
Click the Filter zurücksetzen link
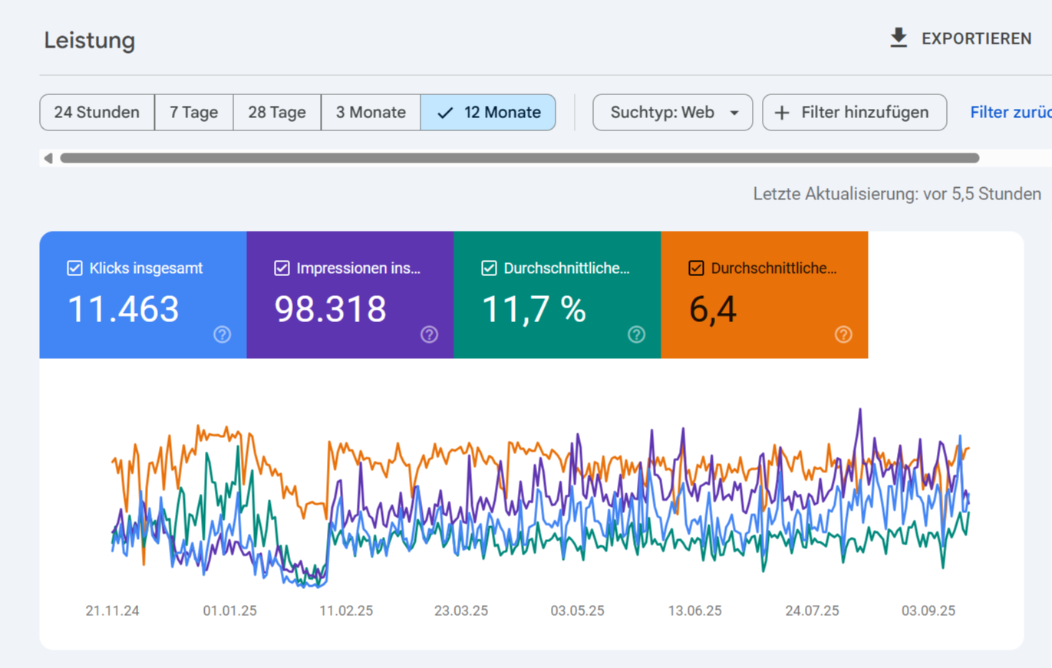tap(1010, 113)
